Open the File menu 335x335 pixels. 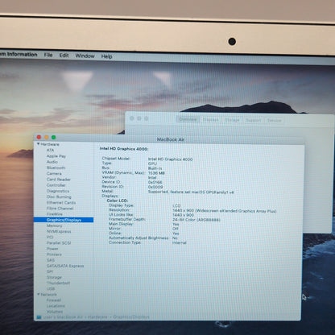click(48, 55)
